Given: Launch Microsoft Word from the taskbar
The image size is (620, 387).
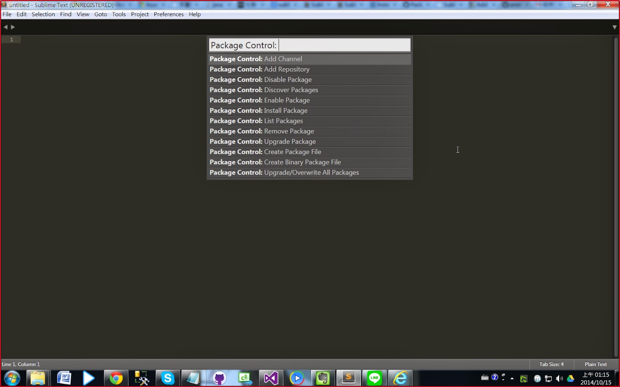Looking at the screenshot, I should [64, 378].
